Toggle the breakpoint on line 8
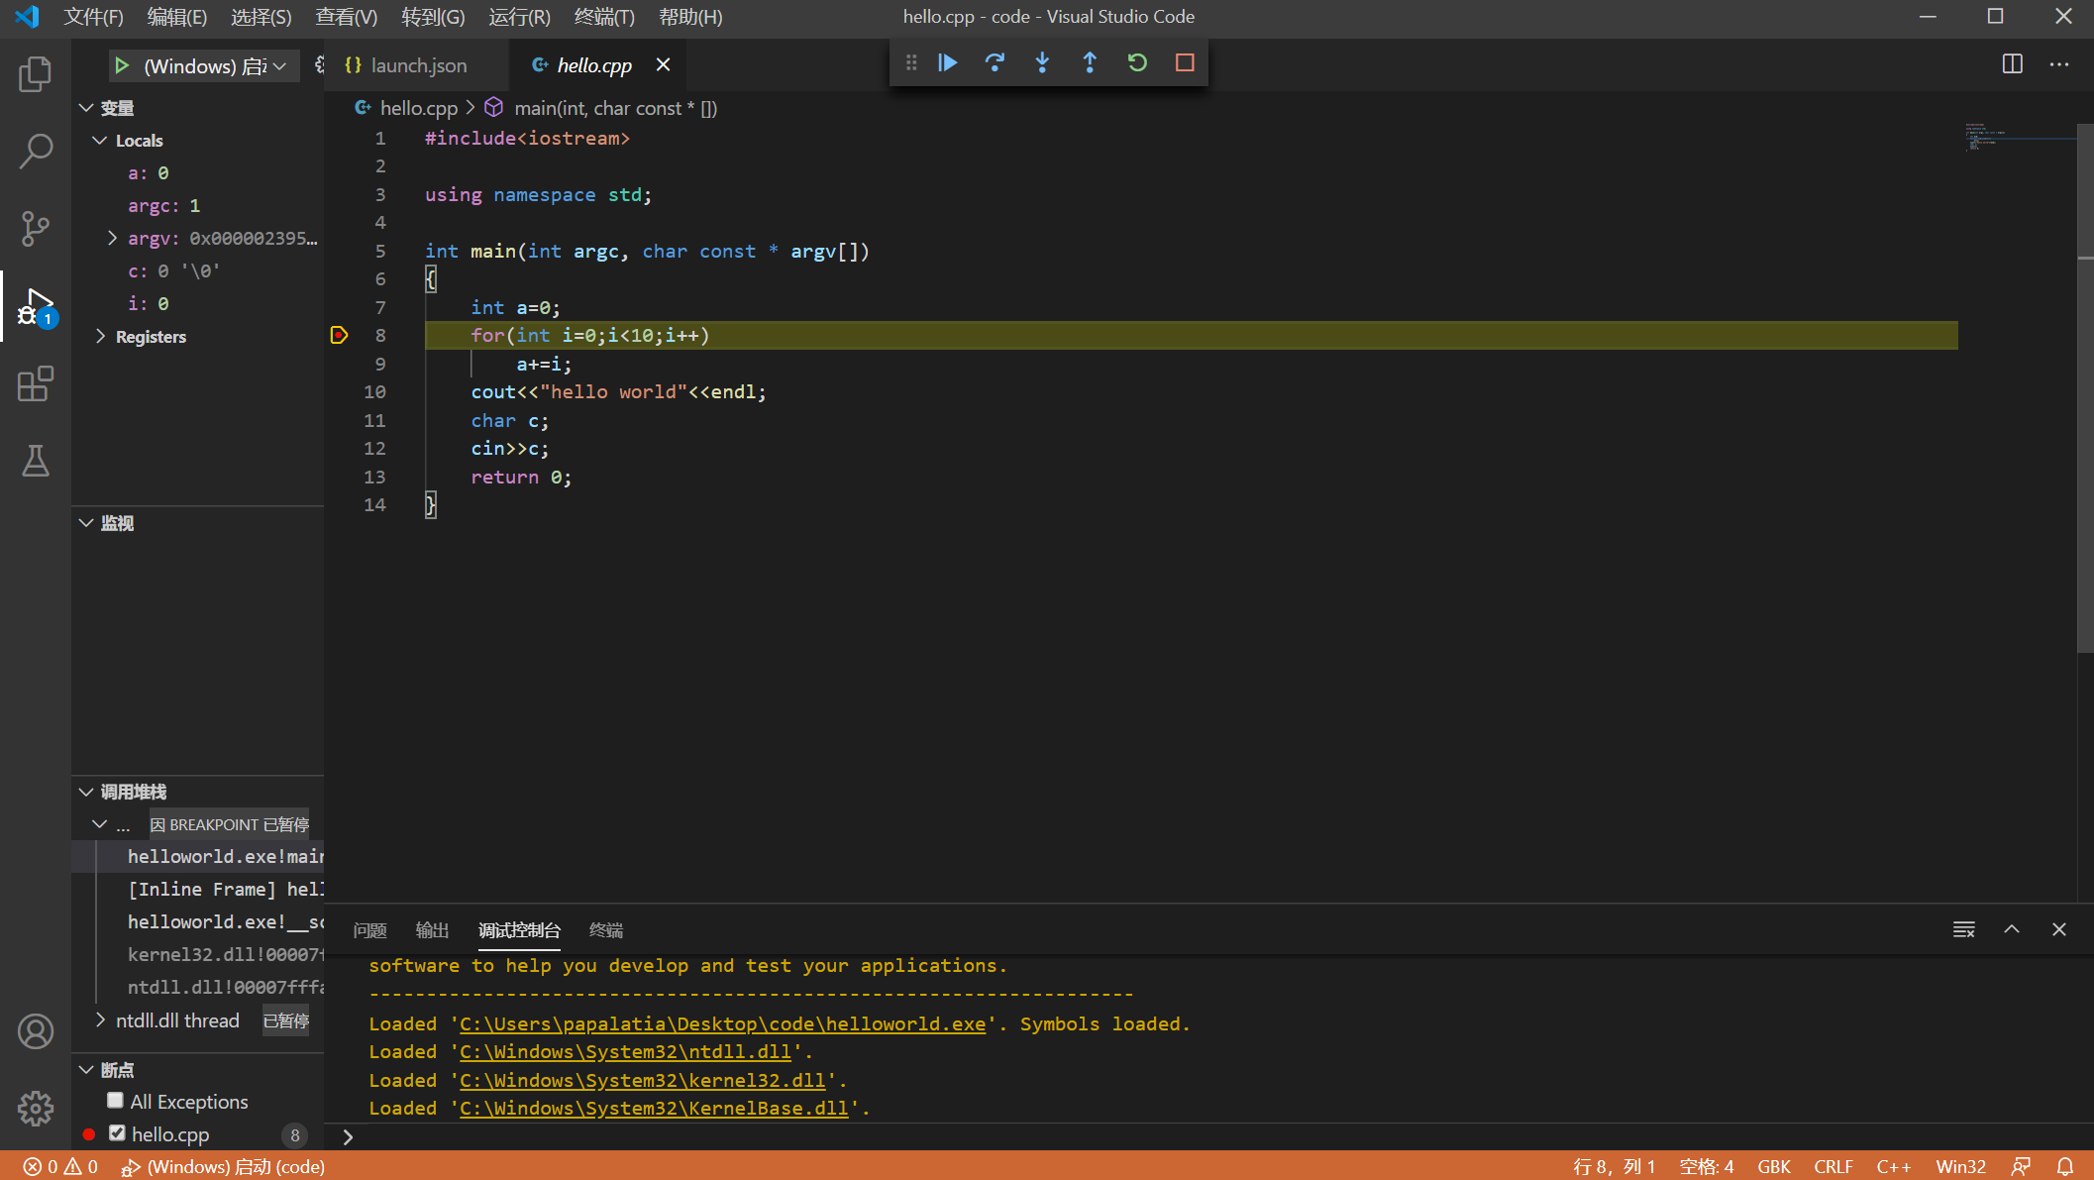 (x=339, y=336)
